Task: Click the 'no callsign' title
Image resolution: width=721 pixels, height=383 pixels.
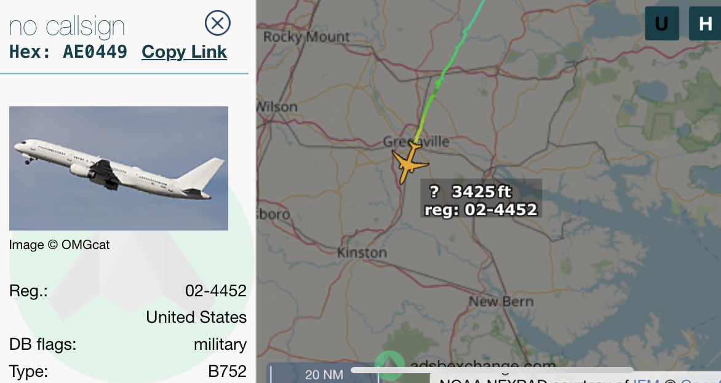Action: 66,26
